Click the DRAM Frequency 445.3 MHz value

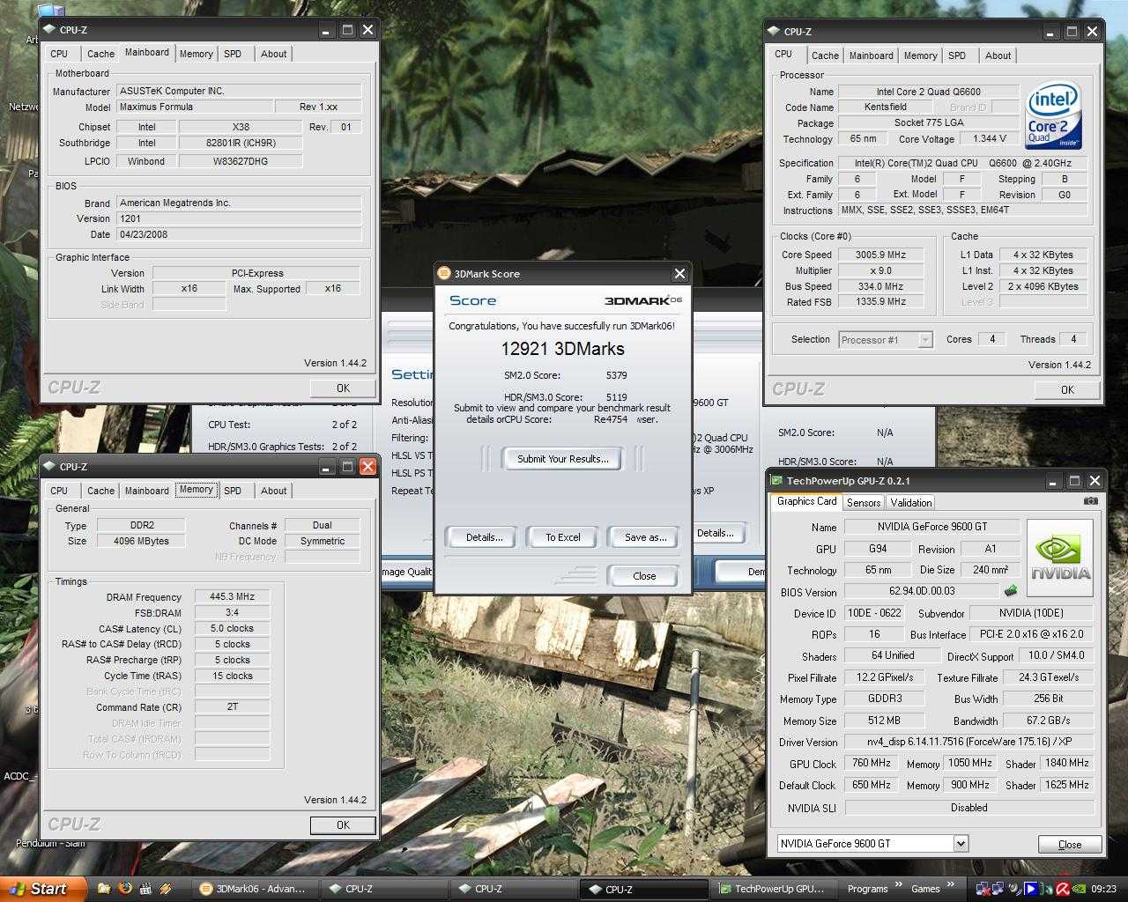(232, 597)
